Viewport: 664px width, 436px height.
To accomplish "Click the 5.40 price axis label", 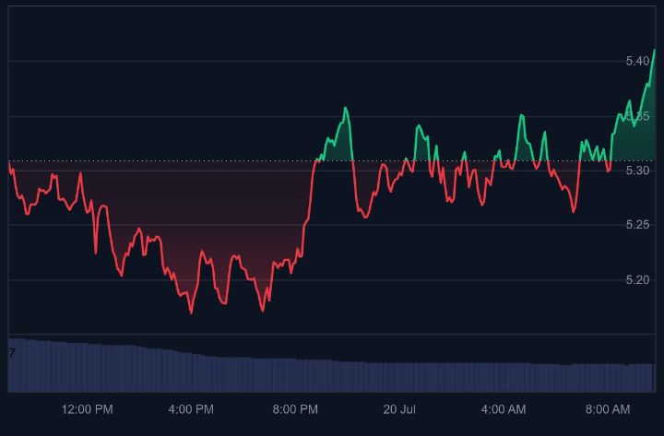I will 637,61.
